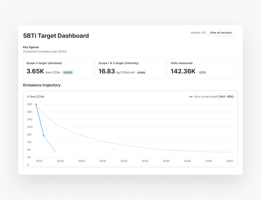Click the 2050 x-axis label
The image size is (261, 200).
click(x=230, y=161)
